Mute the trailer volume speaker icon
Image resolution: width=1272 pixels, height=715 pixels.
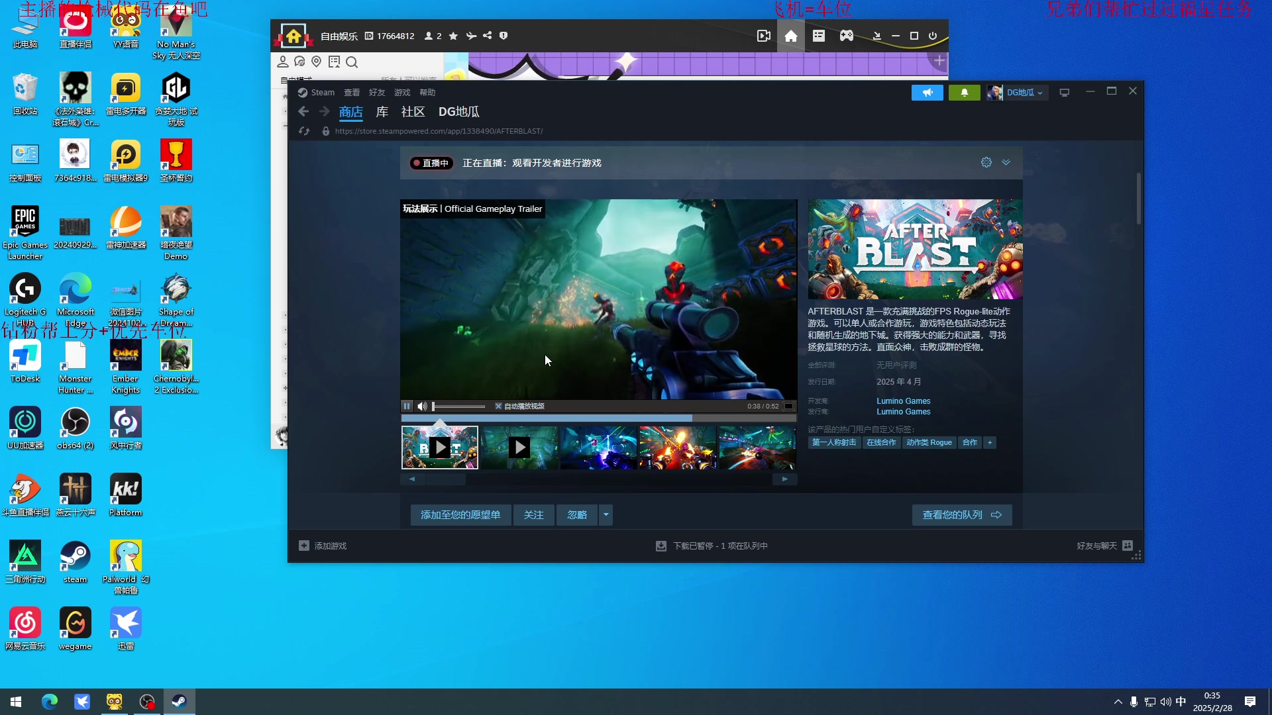422,406
